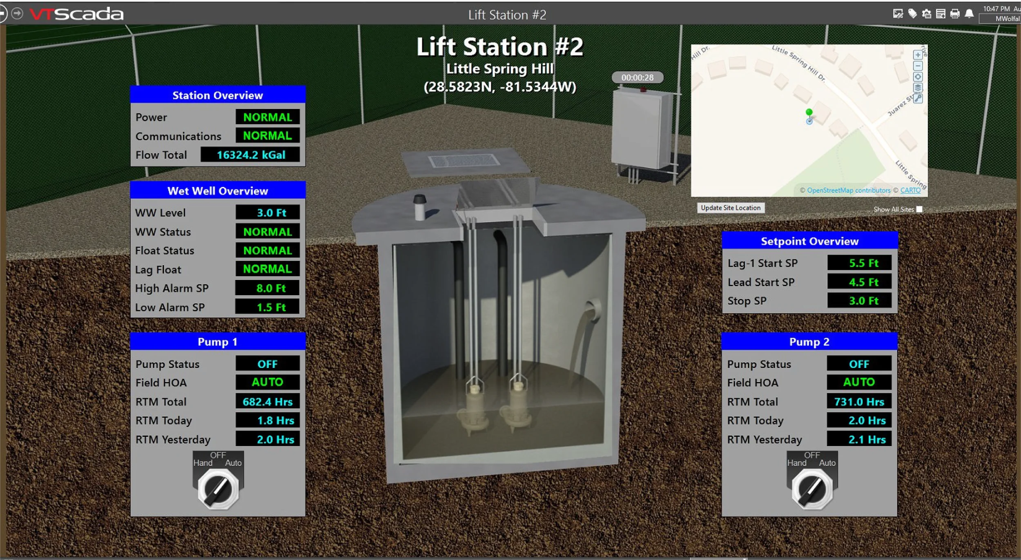1021x560 pixels.
Task: Enable the Show All Sites checkbox
Action: (x=919, y=209)
